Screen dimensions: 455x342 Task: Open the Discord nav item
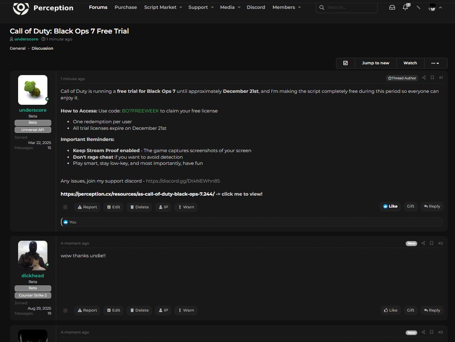click(256, 7)
